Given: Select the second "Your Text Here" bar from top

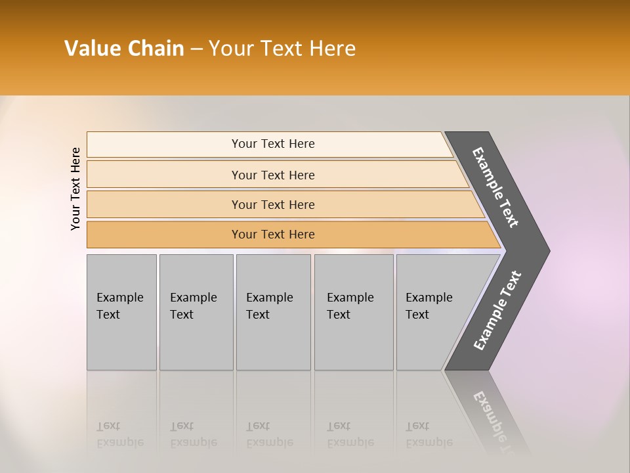Looking at the screenshot, I should click(x=273, y=175).
